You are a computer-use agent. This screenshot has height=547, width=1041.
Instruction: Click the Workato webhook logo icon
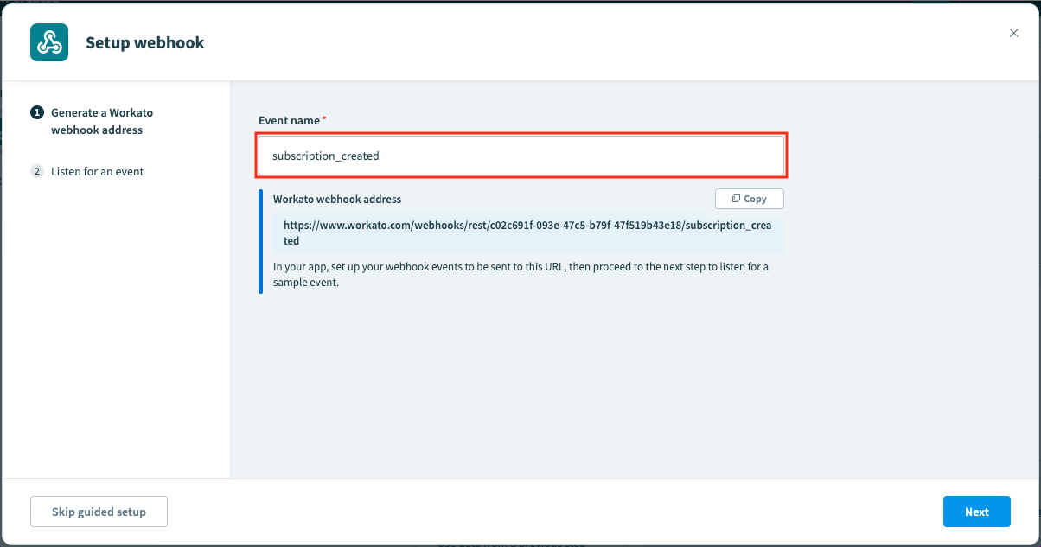coord(49,42)
